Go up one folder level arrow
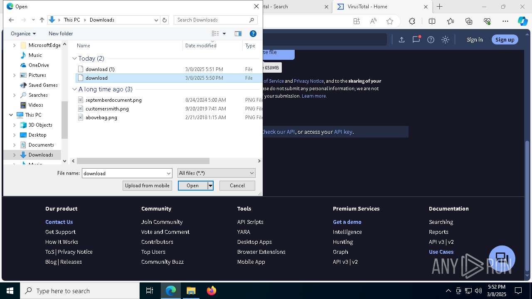Image resolution: width=532 pixels, height=299 pixels. 42,20
